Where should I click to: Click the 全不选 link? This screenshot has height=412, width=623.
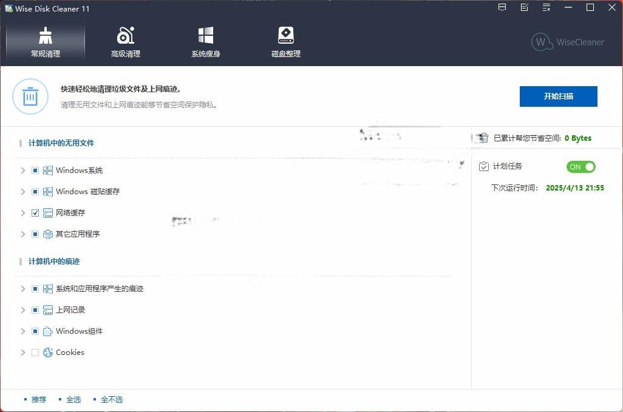[x=112, y=400]
